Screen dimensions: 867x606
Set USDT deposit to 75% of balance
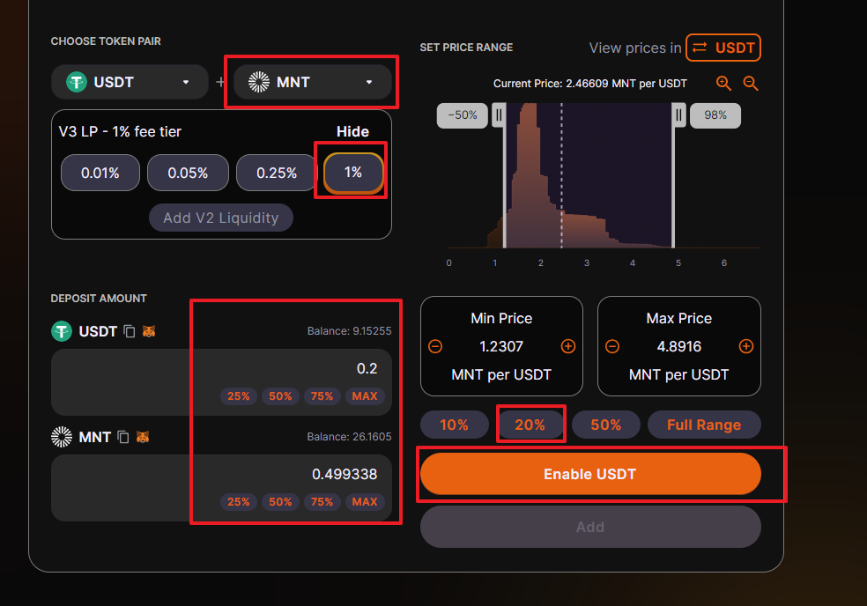322,395
